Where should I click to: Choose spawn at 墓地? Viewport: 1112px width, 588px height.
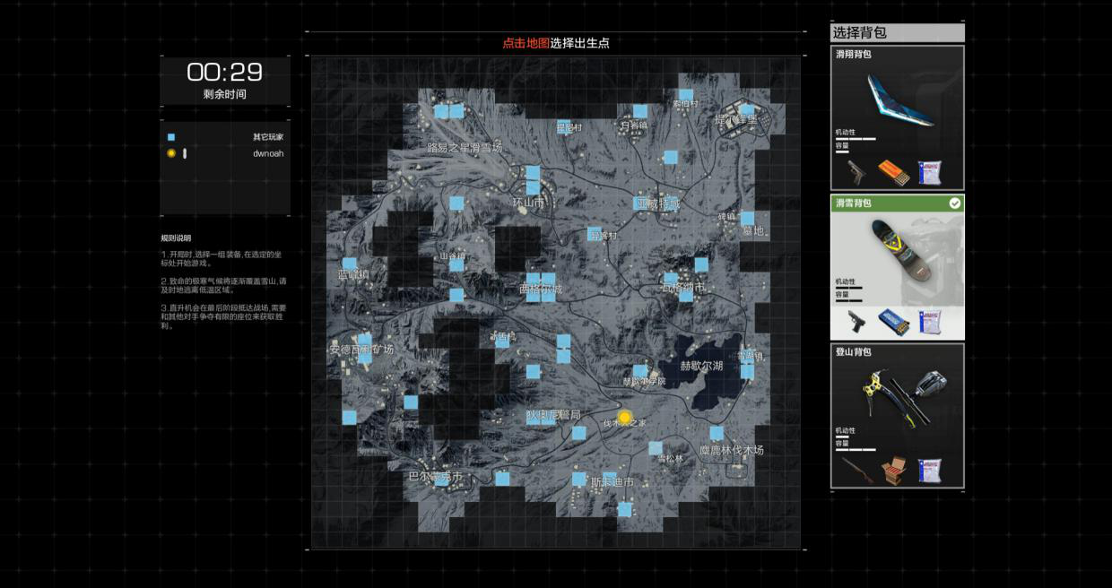click(x=752, y=231)
